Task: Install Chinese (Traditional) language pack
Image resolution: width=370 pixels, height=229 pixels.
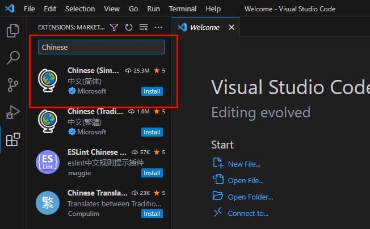Action: coord(152,132)
